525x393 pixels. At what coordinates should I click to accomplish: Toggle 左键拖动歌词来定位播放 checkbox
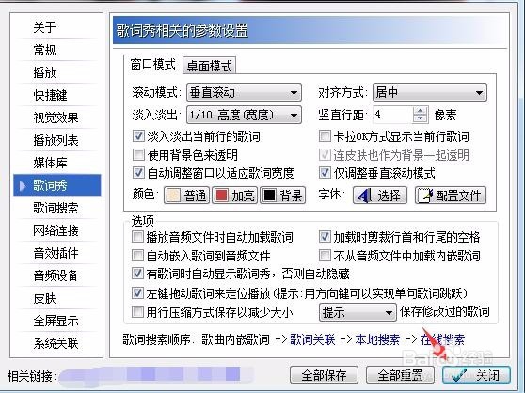137,293
